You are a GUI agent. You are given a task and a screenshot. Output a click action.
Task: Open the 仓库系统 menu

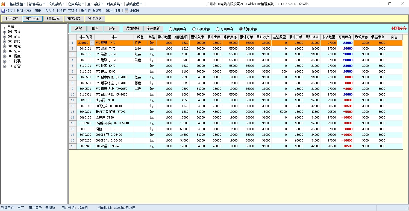[75, 4]
